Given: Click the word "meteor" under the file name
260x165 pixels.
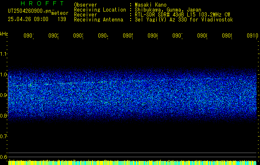Looking at the screenshot, I should click(x=60, y=13).
